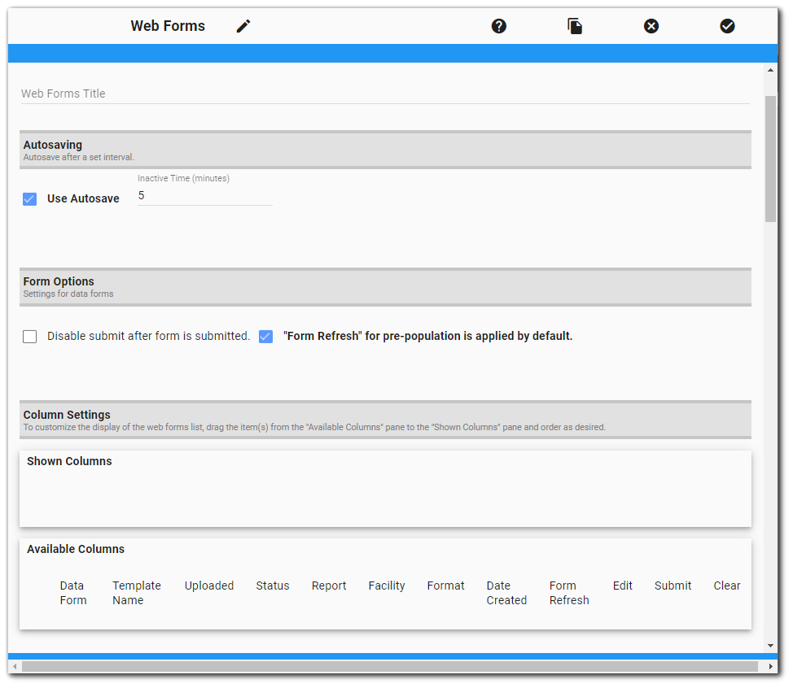Image resolution: width=793 pixels, height=688 pixels.
Task: Click the Available Columns pane heading
Action: tap(76, 550)
